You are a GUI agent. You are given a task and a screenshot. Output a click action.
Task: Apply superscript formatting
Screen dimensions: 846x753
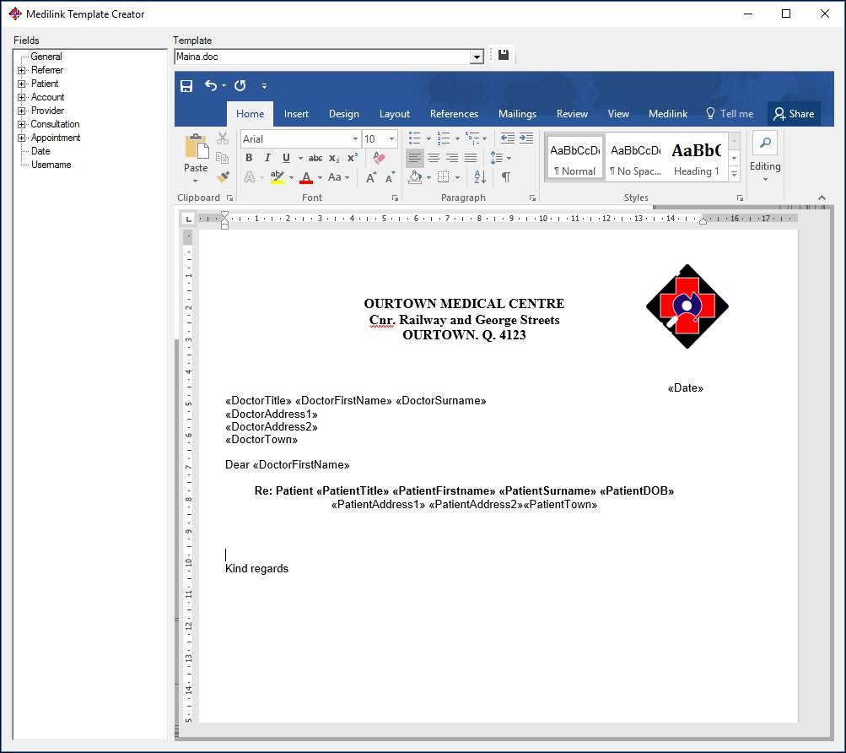click(x=353, y=158)
